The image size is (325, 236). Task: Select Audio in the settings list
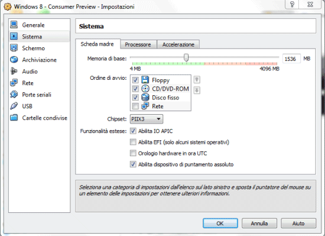point(40,72)
